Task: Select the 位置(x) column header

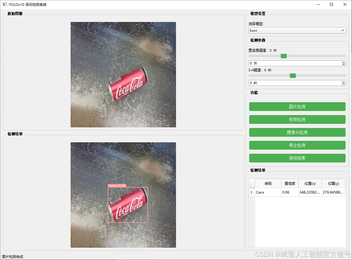Action: click(x=310, y=184)
